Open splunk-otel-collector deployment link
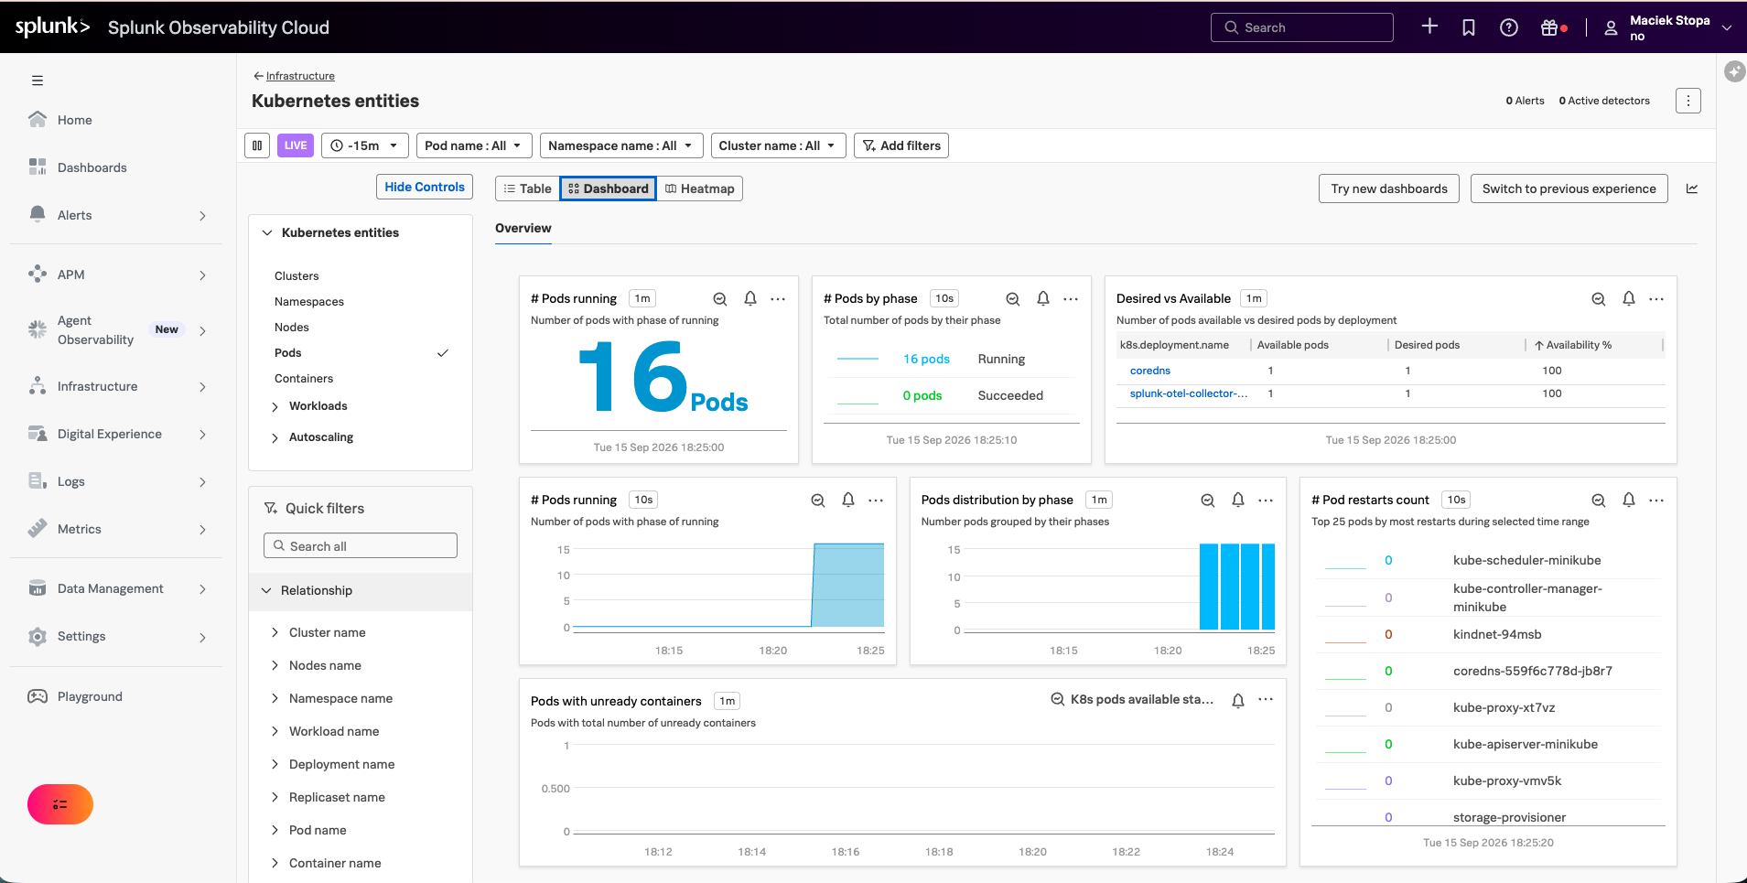Screen dimensions: 1747x883 click(1189, 393)
